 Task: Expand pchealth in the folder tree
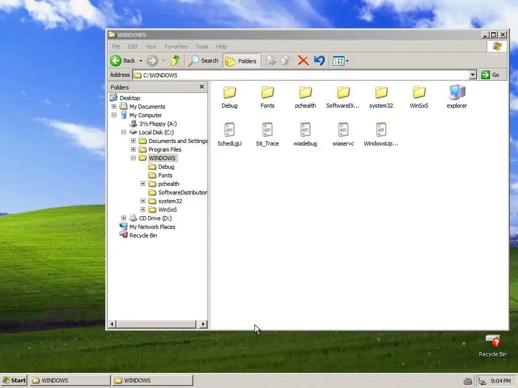143,183
